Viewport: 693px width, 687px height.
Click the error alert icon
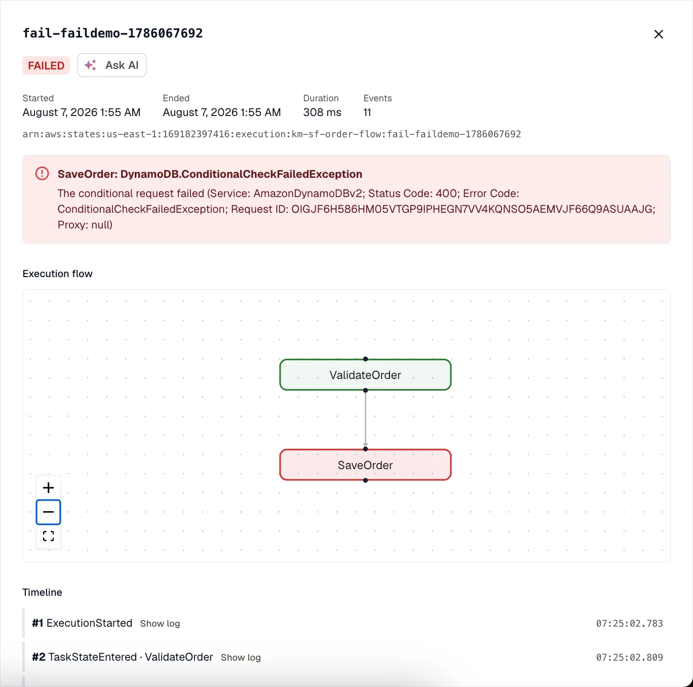tap(42, 174)
